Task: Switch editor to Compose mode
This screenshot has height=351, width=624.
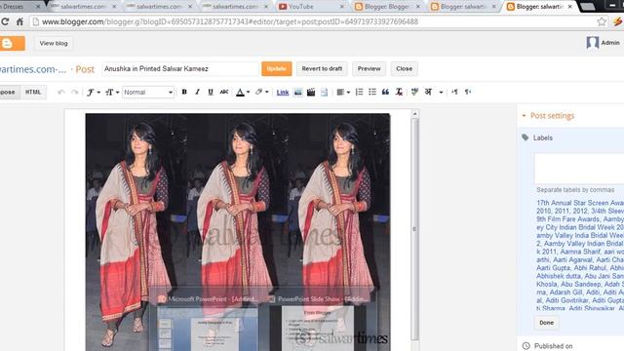Action: pos(10,92)
